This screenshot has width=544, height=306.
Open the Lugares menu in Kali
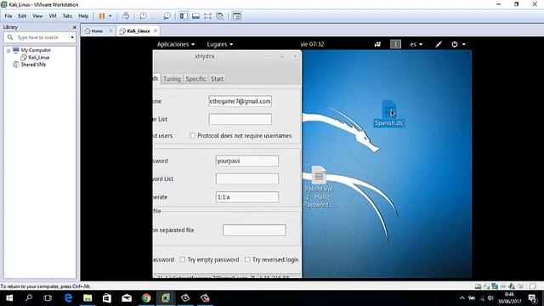click(x=220, y=44)
